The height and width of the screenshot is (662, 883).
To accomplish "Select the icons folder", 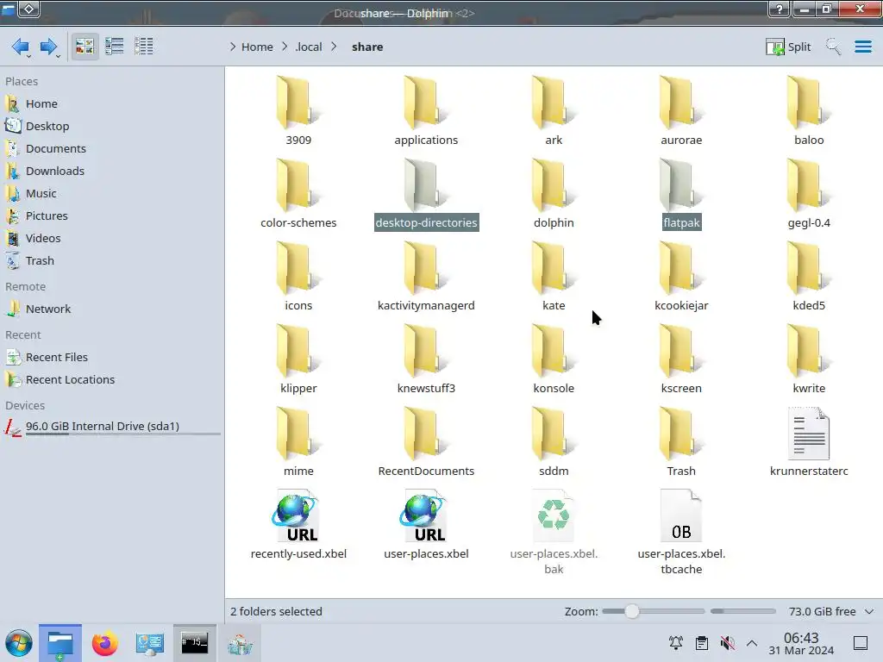I will tap(297, 277).
